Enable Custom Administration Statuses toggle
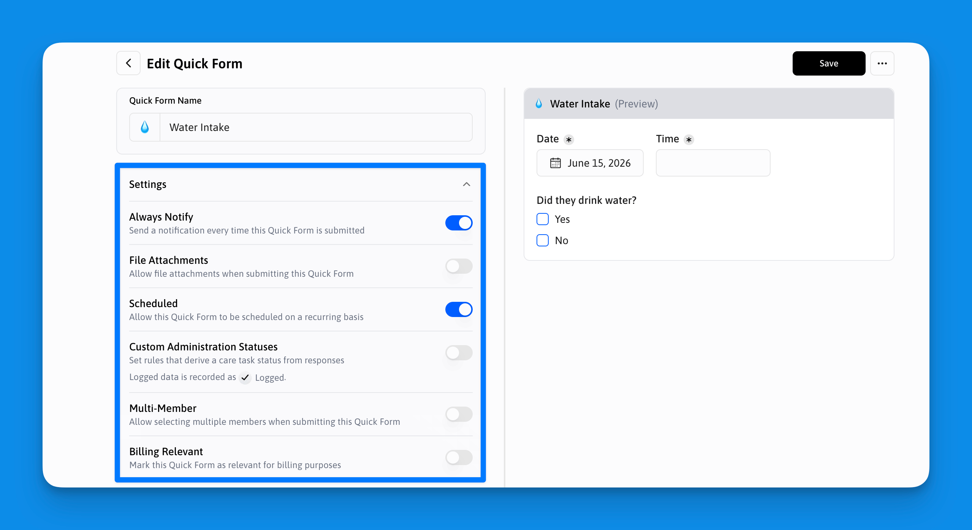This screenshot has height=530, width=972. click(459, 353)
